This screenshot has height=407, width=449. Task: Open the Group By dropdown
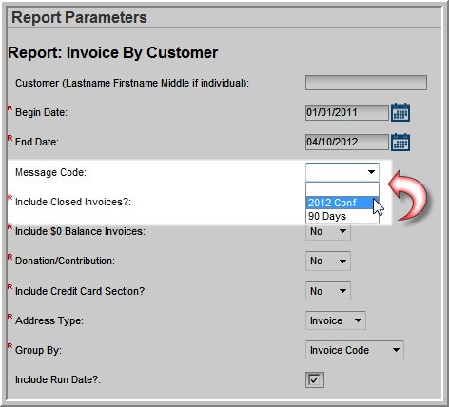click(x=355, y=350)
